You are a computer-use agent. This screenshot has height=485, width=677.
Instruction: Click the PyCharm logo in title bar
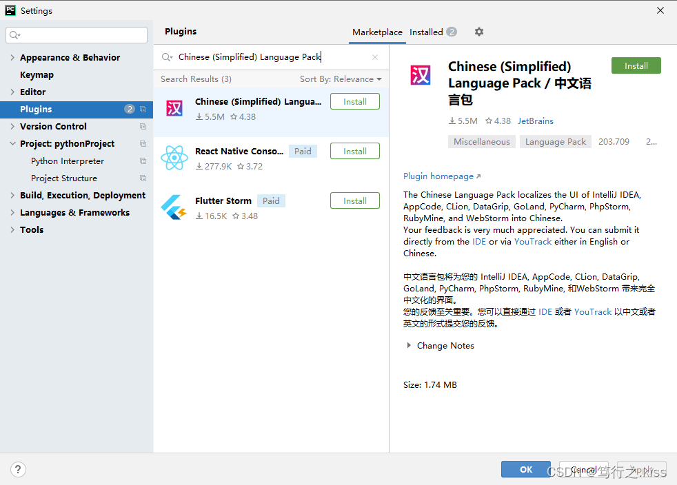click(x=10, y=10)
